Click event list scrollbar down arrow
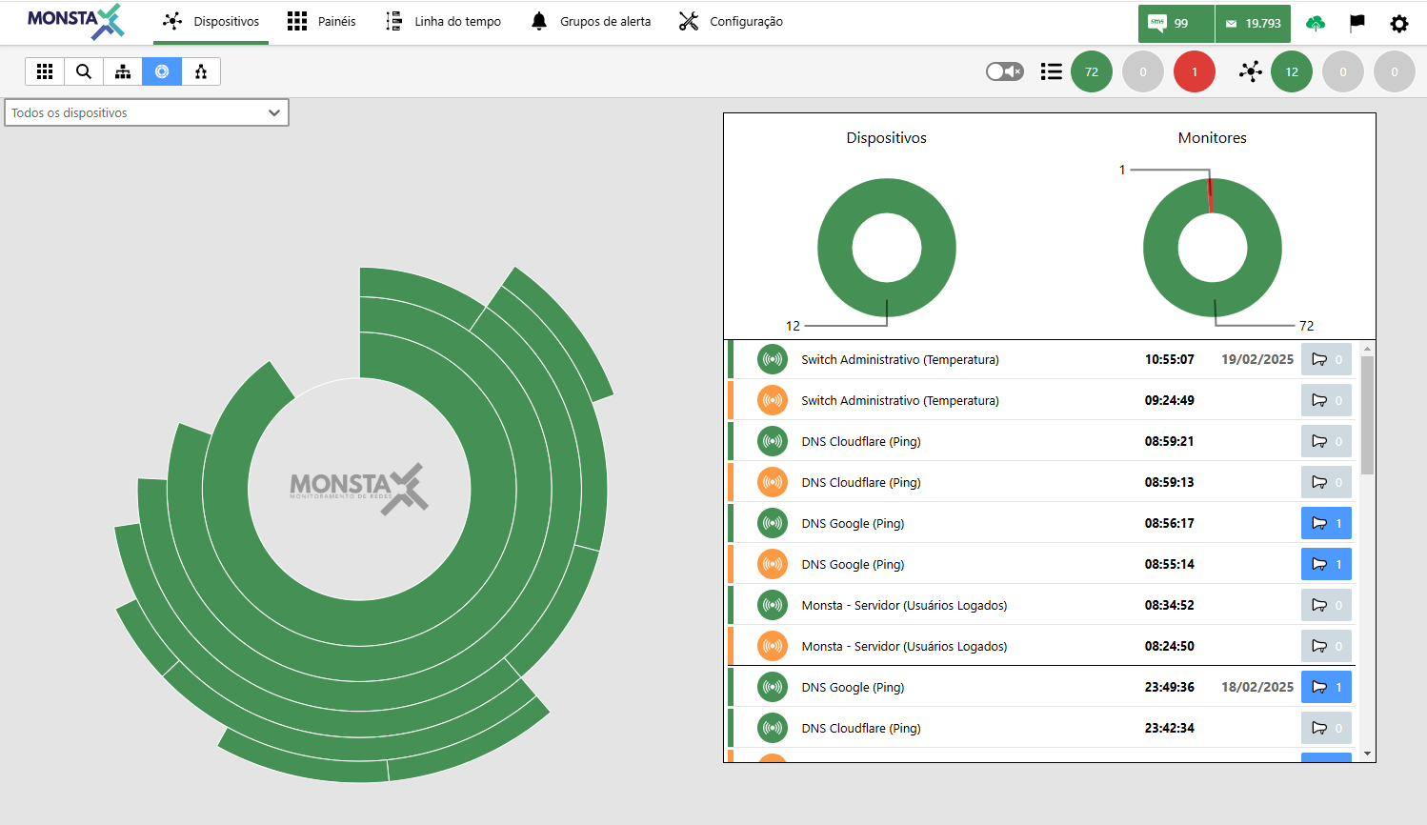Screen dimensions: 1427x825 (x=1368, y=754)
